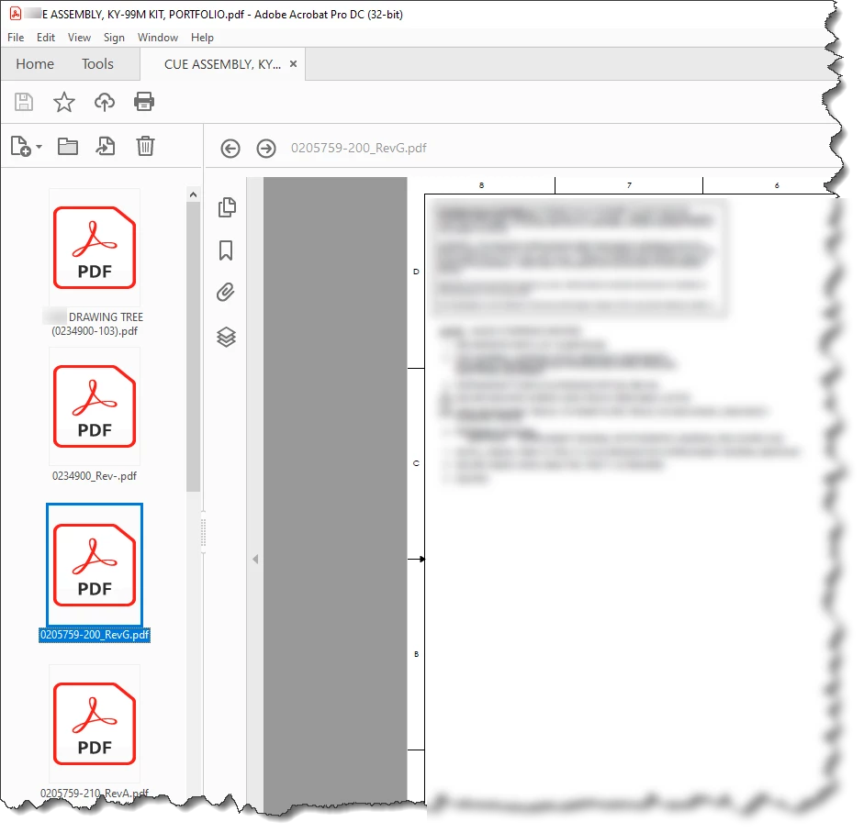Click the pane divider grip handle
Image resolution: width=864 pixels, height=833 pixels.
click(x=203, y=532)
